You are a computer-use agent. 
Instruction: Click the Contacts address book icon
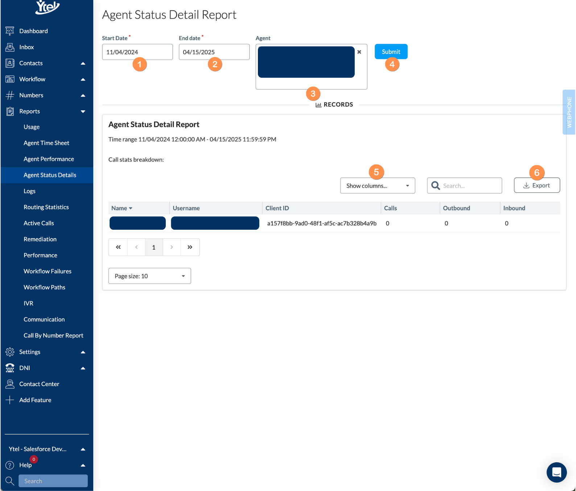(10, 63)
